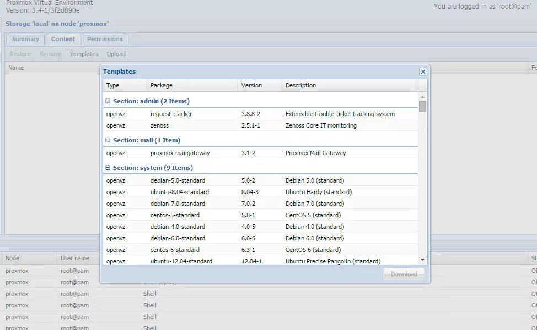Click the Proxmox Mail Gateway description
The image size is (537, 330).
point(315,153)
